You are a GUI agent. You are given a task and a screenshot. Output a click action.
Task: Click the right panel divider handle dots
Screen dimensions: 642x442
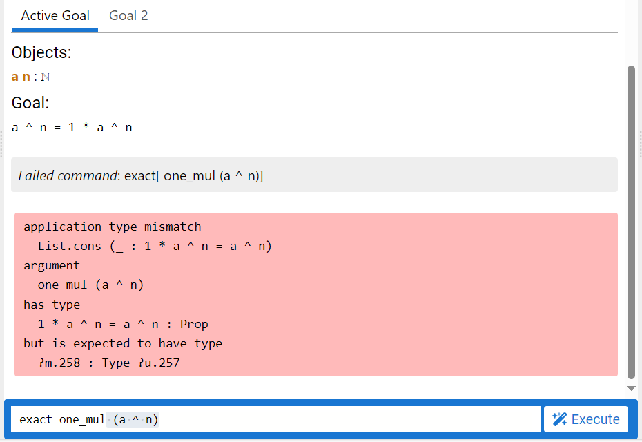pos(641,144)
